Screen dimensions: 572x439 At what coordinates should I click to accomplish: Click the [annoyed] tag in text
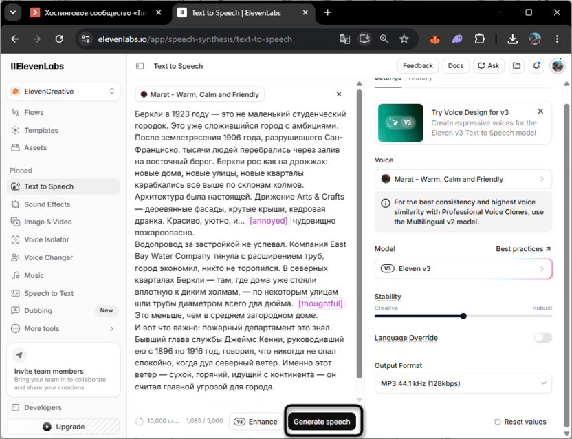pos(269,221)
